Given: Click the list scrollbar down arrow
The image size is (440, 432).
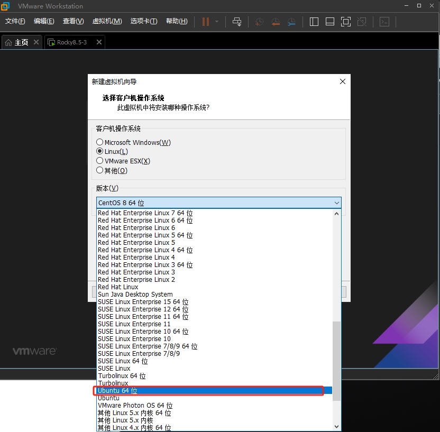Looking at the screenshot, I should coord(337,427).
